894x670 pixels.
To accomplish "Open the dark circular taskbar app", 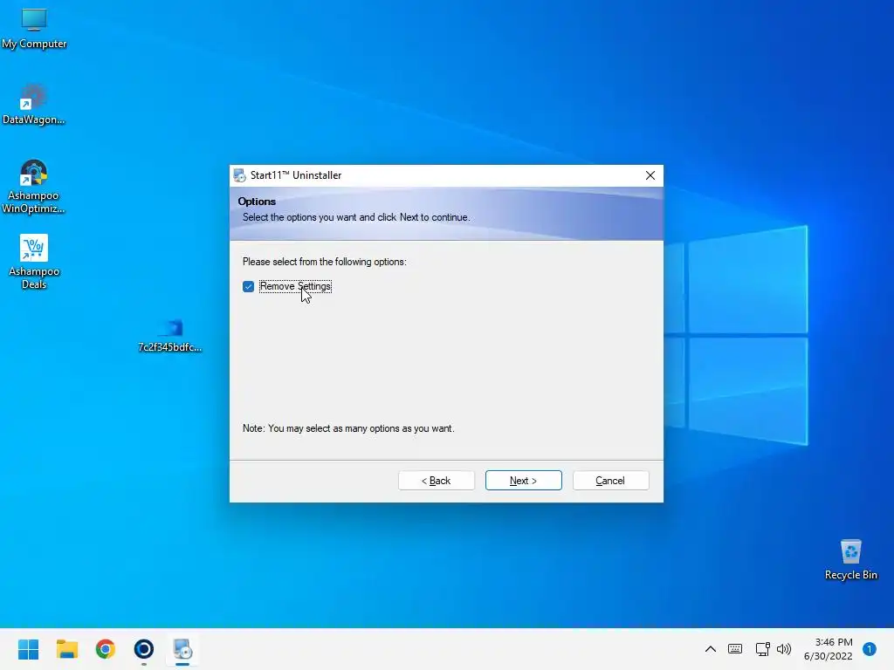I will [144, 649].
